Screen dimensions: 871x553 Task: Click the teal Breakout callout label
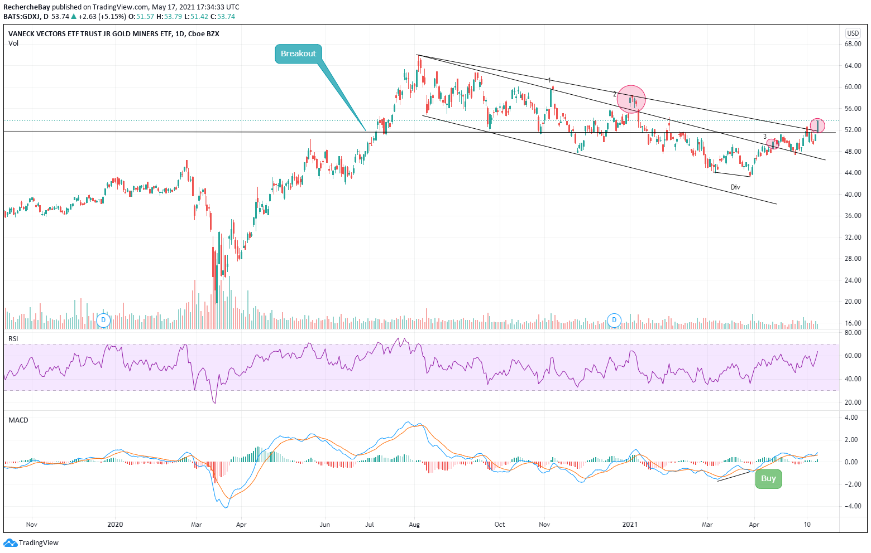(298, 54)
